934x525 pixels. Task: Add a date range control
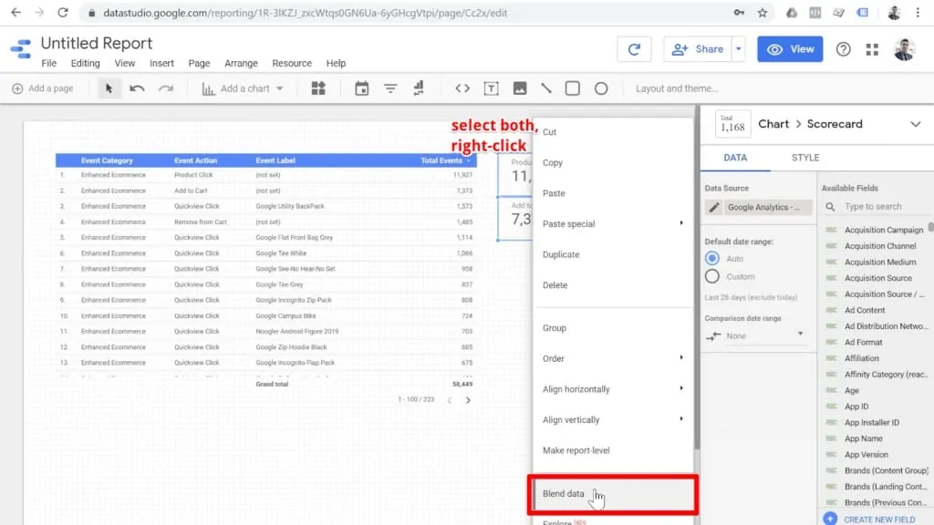pyautogui.click(x=361, y=87)
